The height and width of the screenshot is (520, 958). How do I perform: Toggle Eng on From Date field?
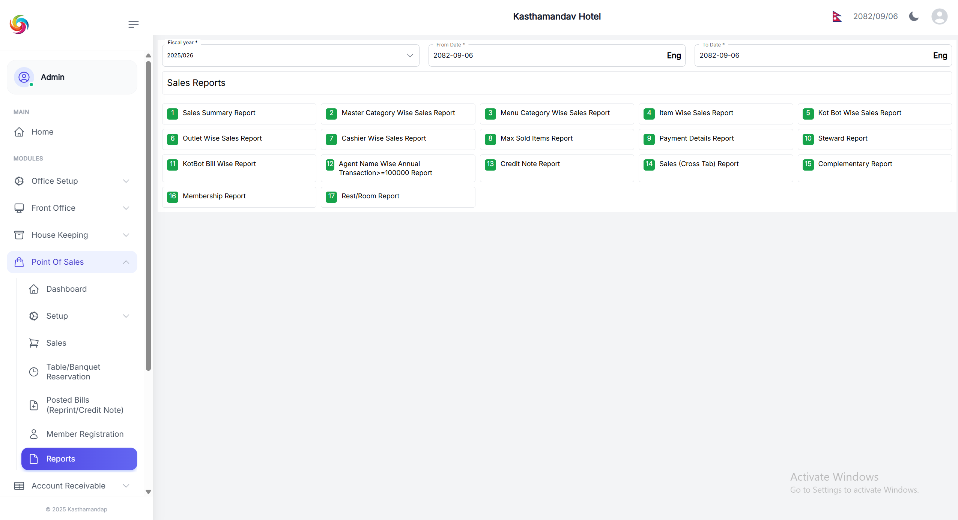[674, 55]
